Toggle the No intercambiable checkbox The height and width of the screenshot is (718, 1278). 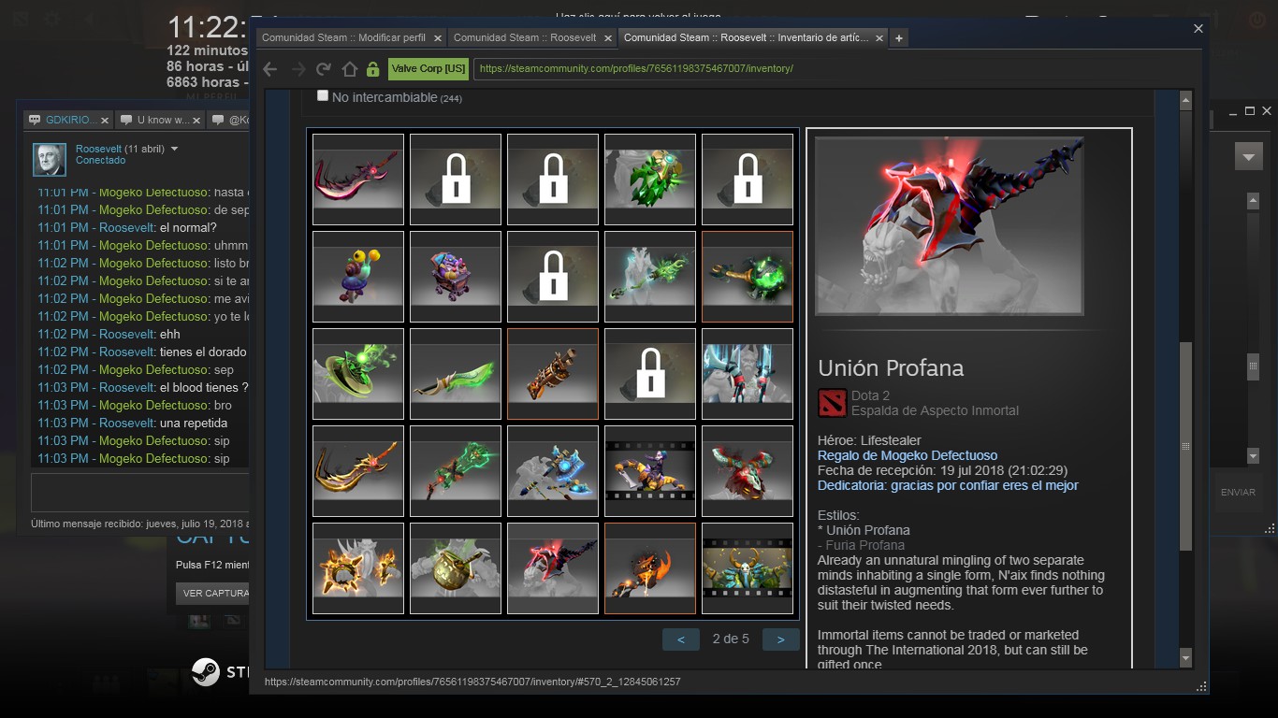[x=323, y=96]
